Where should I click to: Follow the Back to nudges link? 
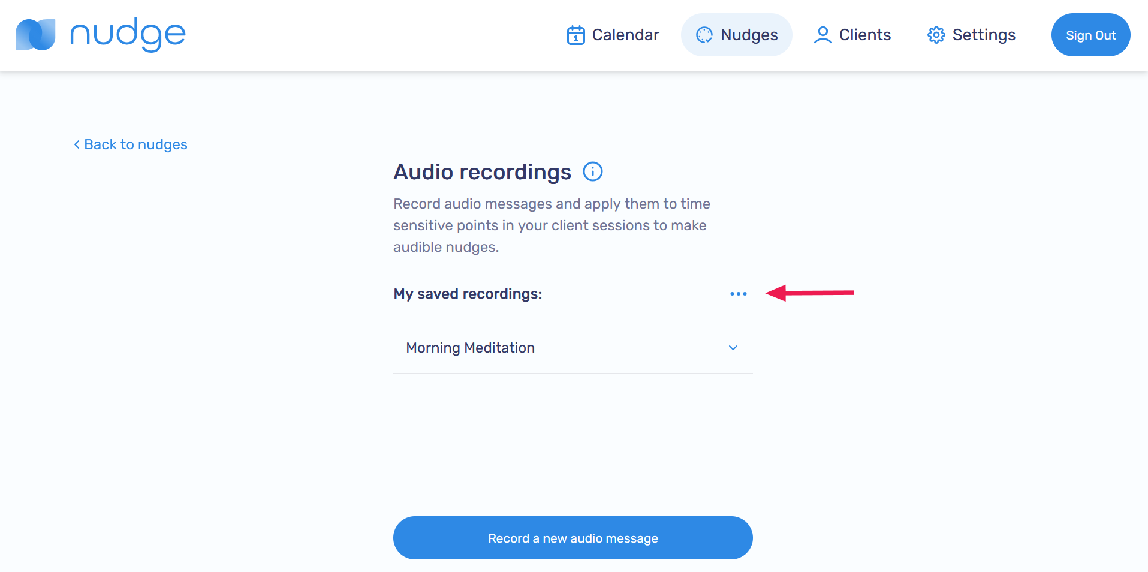pos(135,144)
